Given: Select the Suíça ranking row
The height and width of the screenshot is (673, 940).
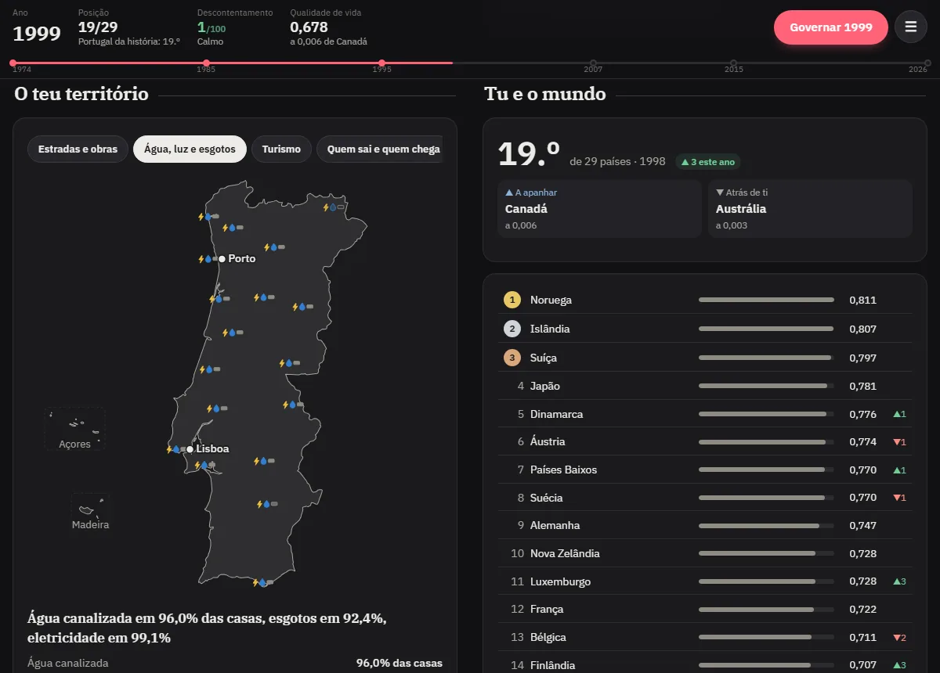Looking at the screenshot, I should pos(705,358).
